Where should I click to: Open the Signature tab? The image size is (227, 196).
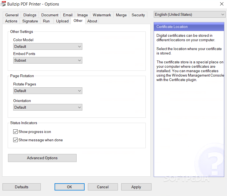[x=30, y=21]
